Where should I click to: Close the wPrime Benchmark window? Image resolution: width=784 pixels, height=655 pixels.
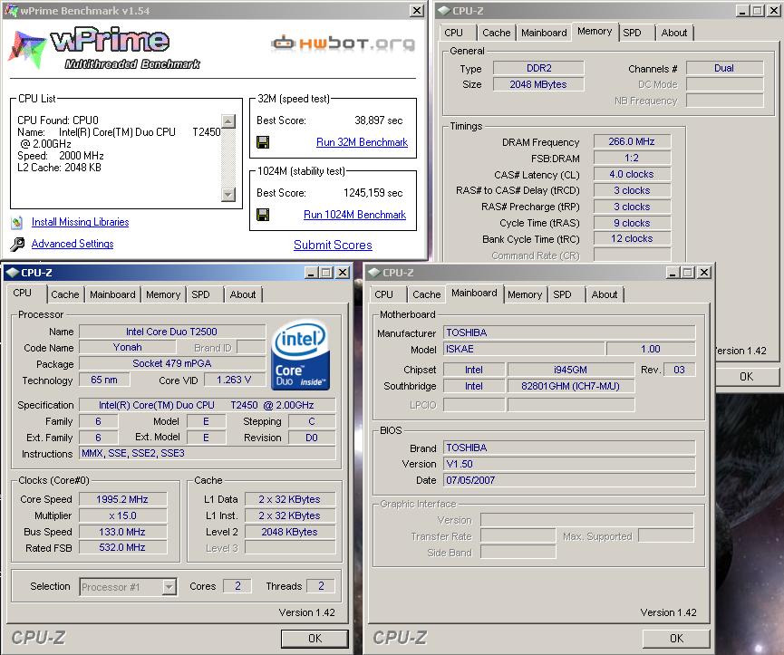(417, 11)
